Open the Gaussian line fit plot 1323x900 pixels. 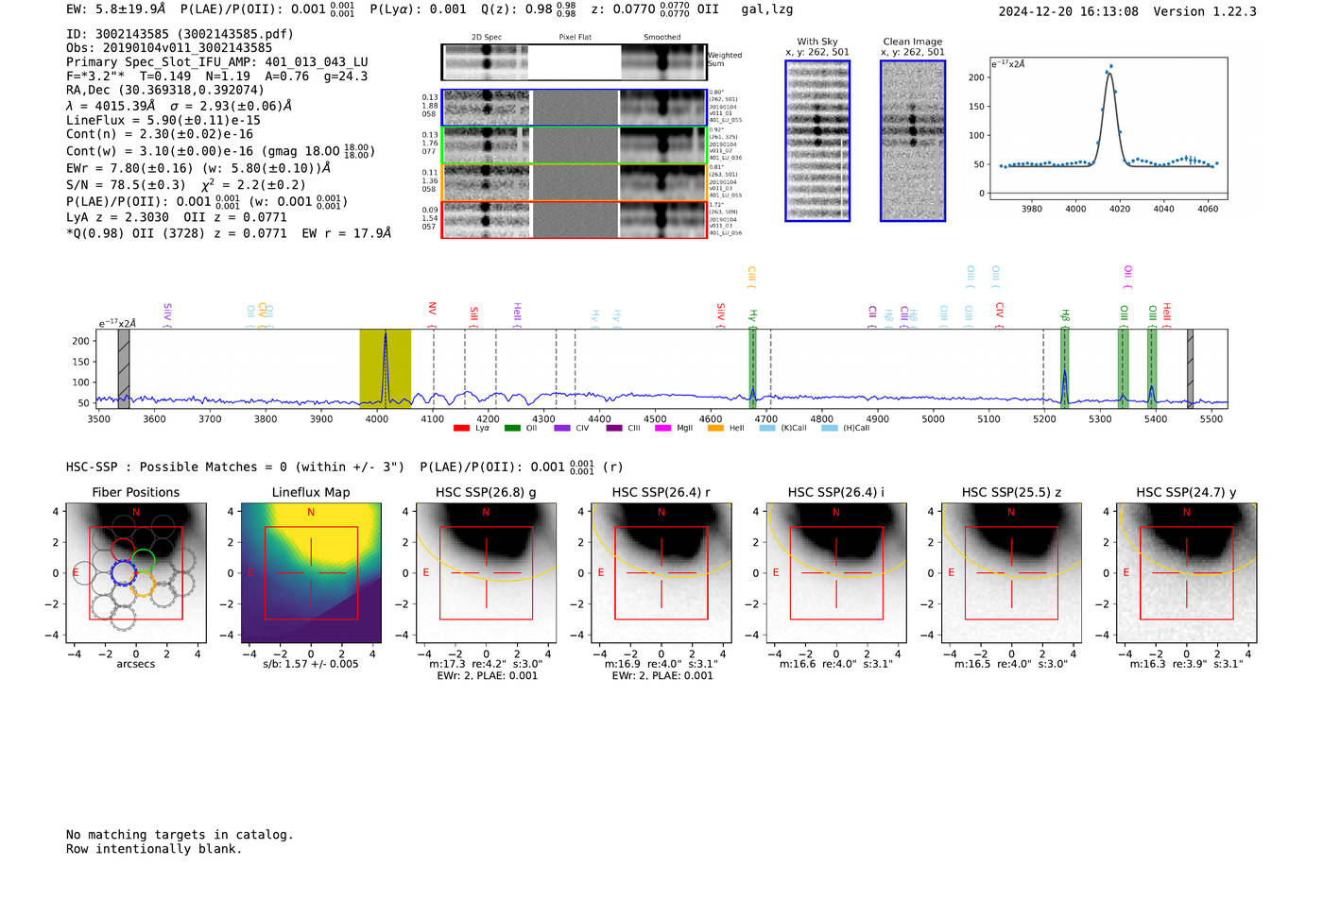[x=1108, y=129]
